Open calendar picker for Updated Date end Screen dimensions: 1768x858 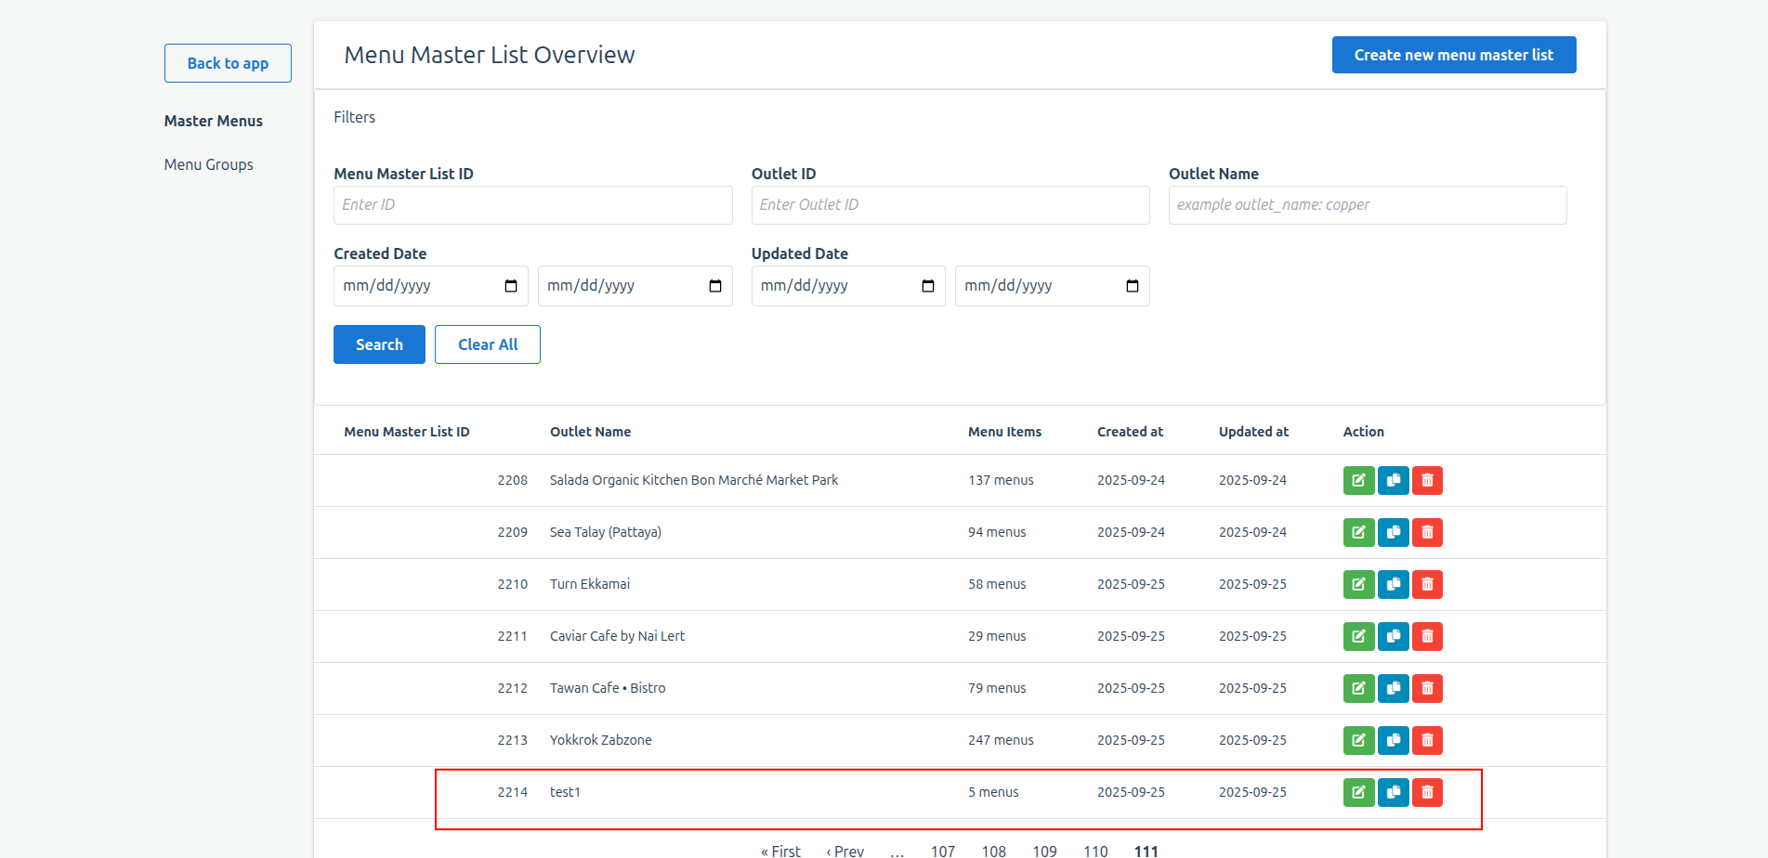tap(1133, 286)
